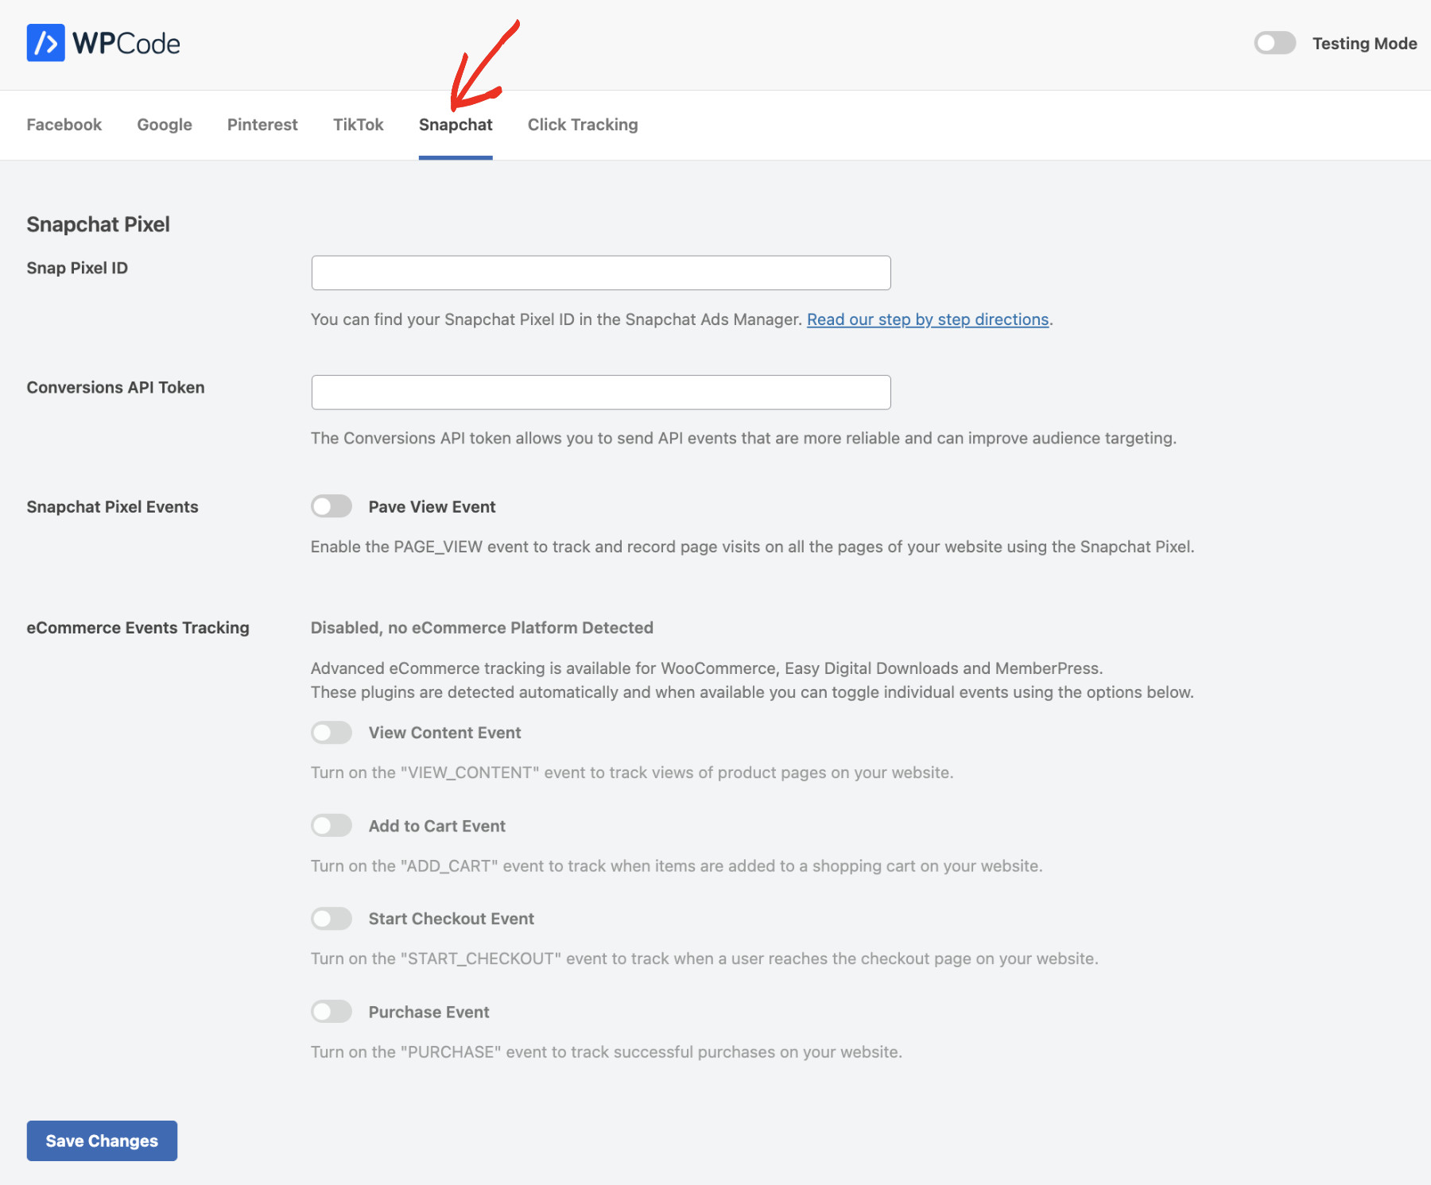This screenshot has height=1185, width=1431.
Task: Click the Purchase Event label
Action: coord(429,1012)
